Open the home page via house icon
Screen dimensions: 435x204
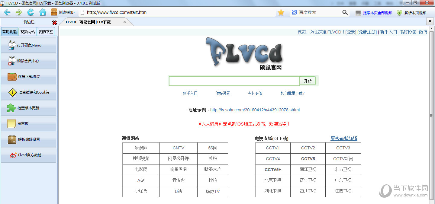point(43,12)
